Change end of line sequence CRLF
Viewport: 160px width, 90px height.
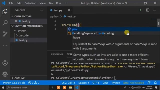tap(105, 83)
